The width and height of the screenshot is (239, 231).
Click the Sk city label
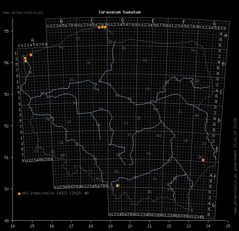pyautogui.click(x=139, y=118)
